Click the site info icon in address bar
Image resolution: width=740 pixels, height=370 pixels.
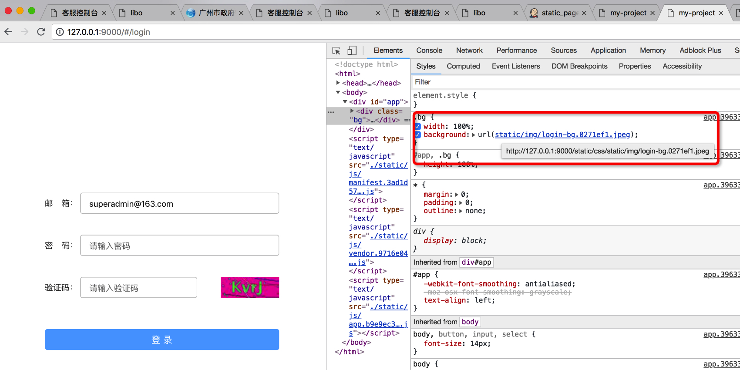coord(60,32)
